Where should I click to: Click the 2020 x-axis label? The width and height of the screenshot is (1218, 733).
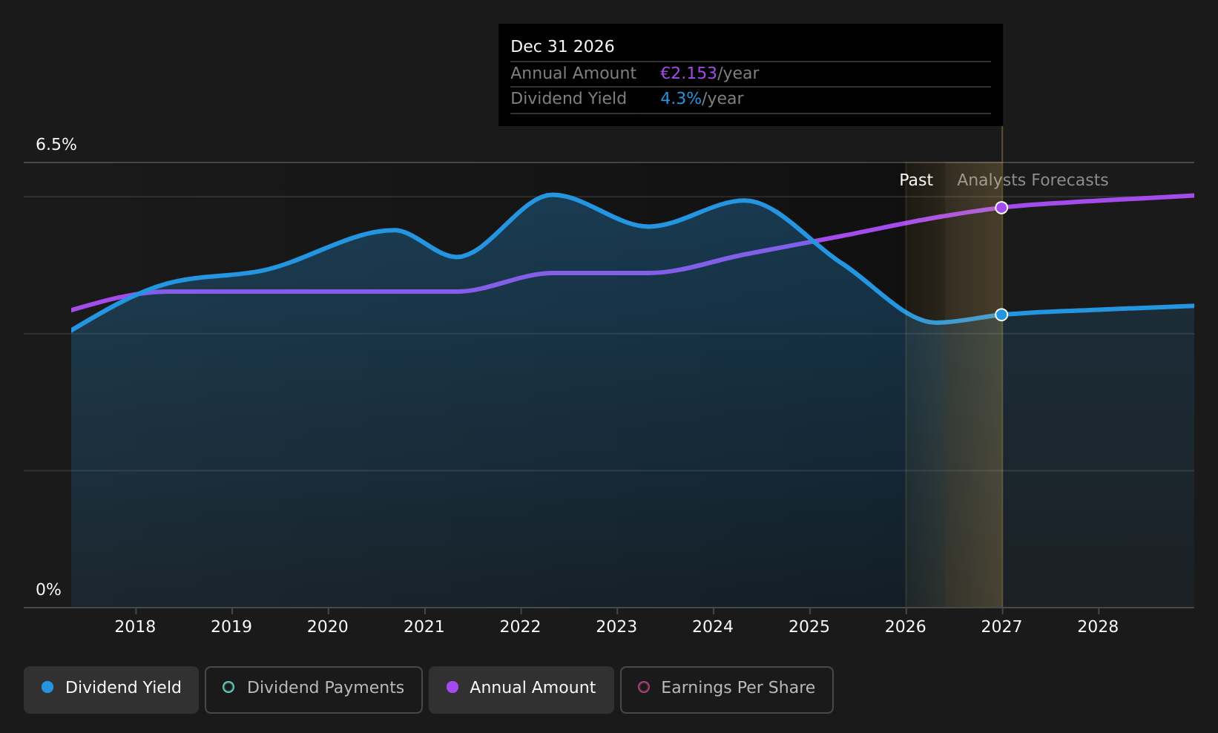click(328, 627)
